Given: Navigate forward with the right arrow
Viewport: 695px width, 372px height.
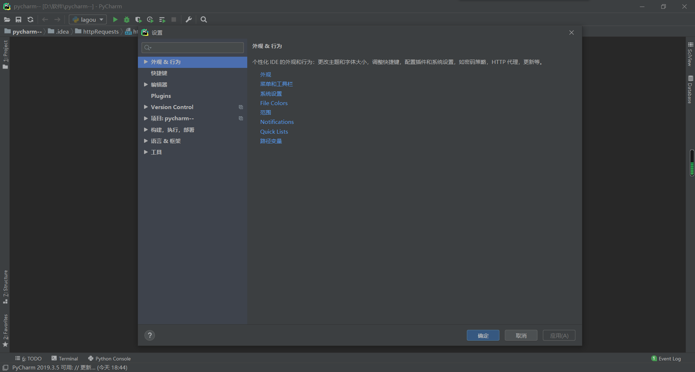Looking at the screenshot, I should [57, 20].
